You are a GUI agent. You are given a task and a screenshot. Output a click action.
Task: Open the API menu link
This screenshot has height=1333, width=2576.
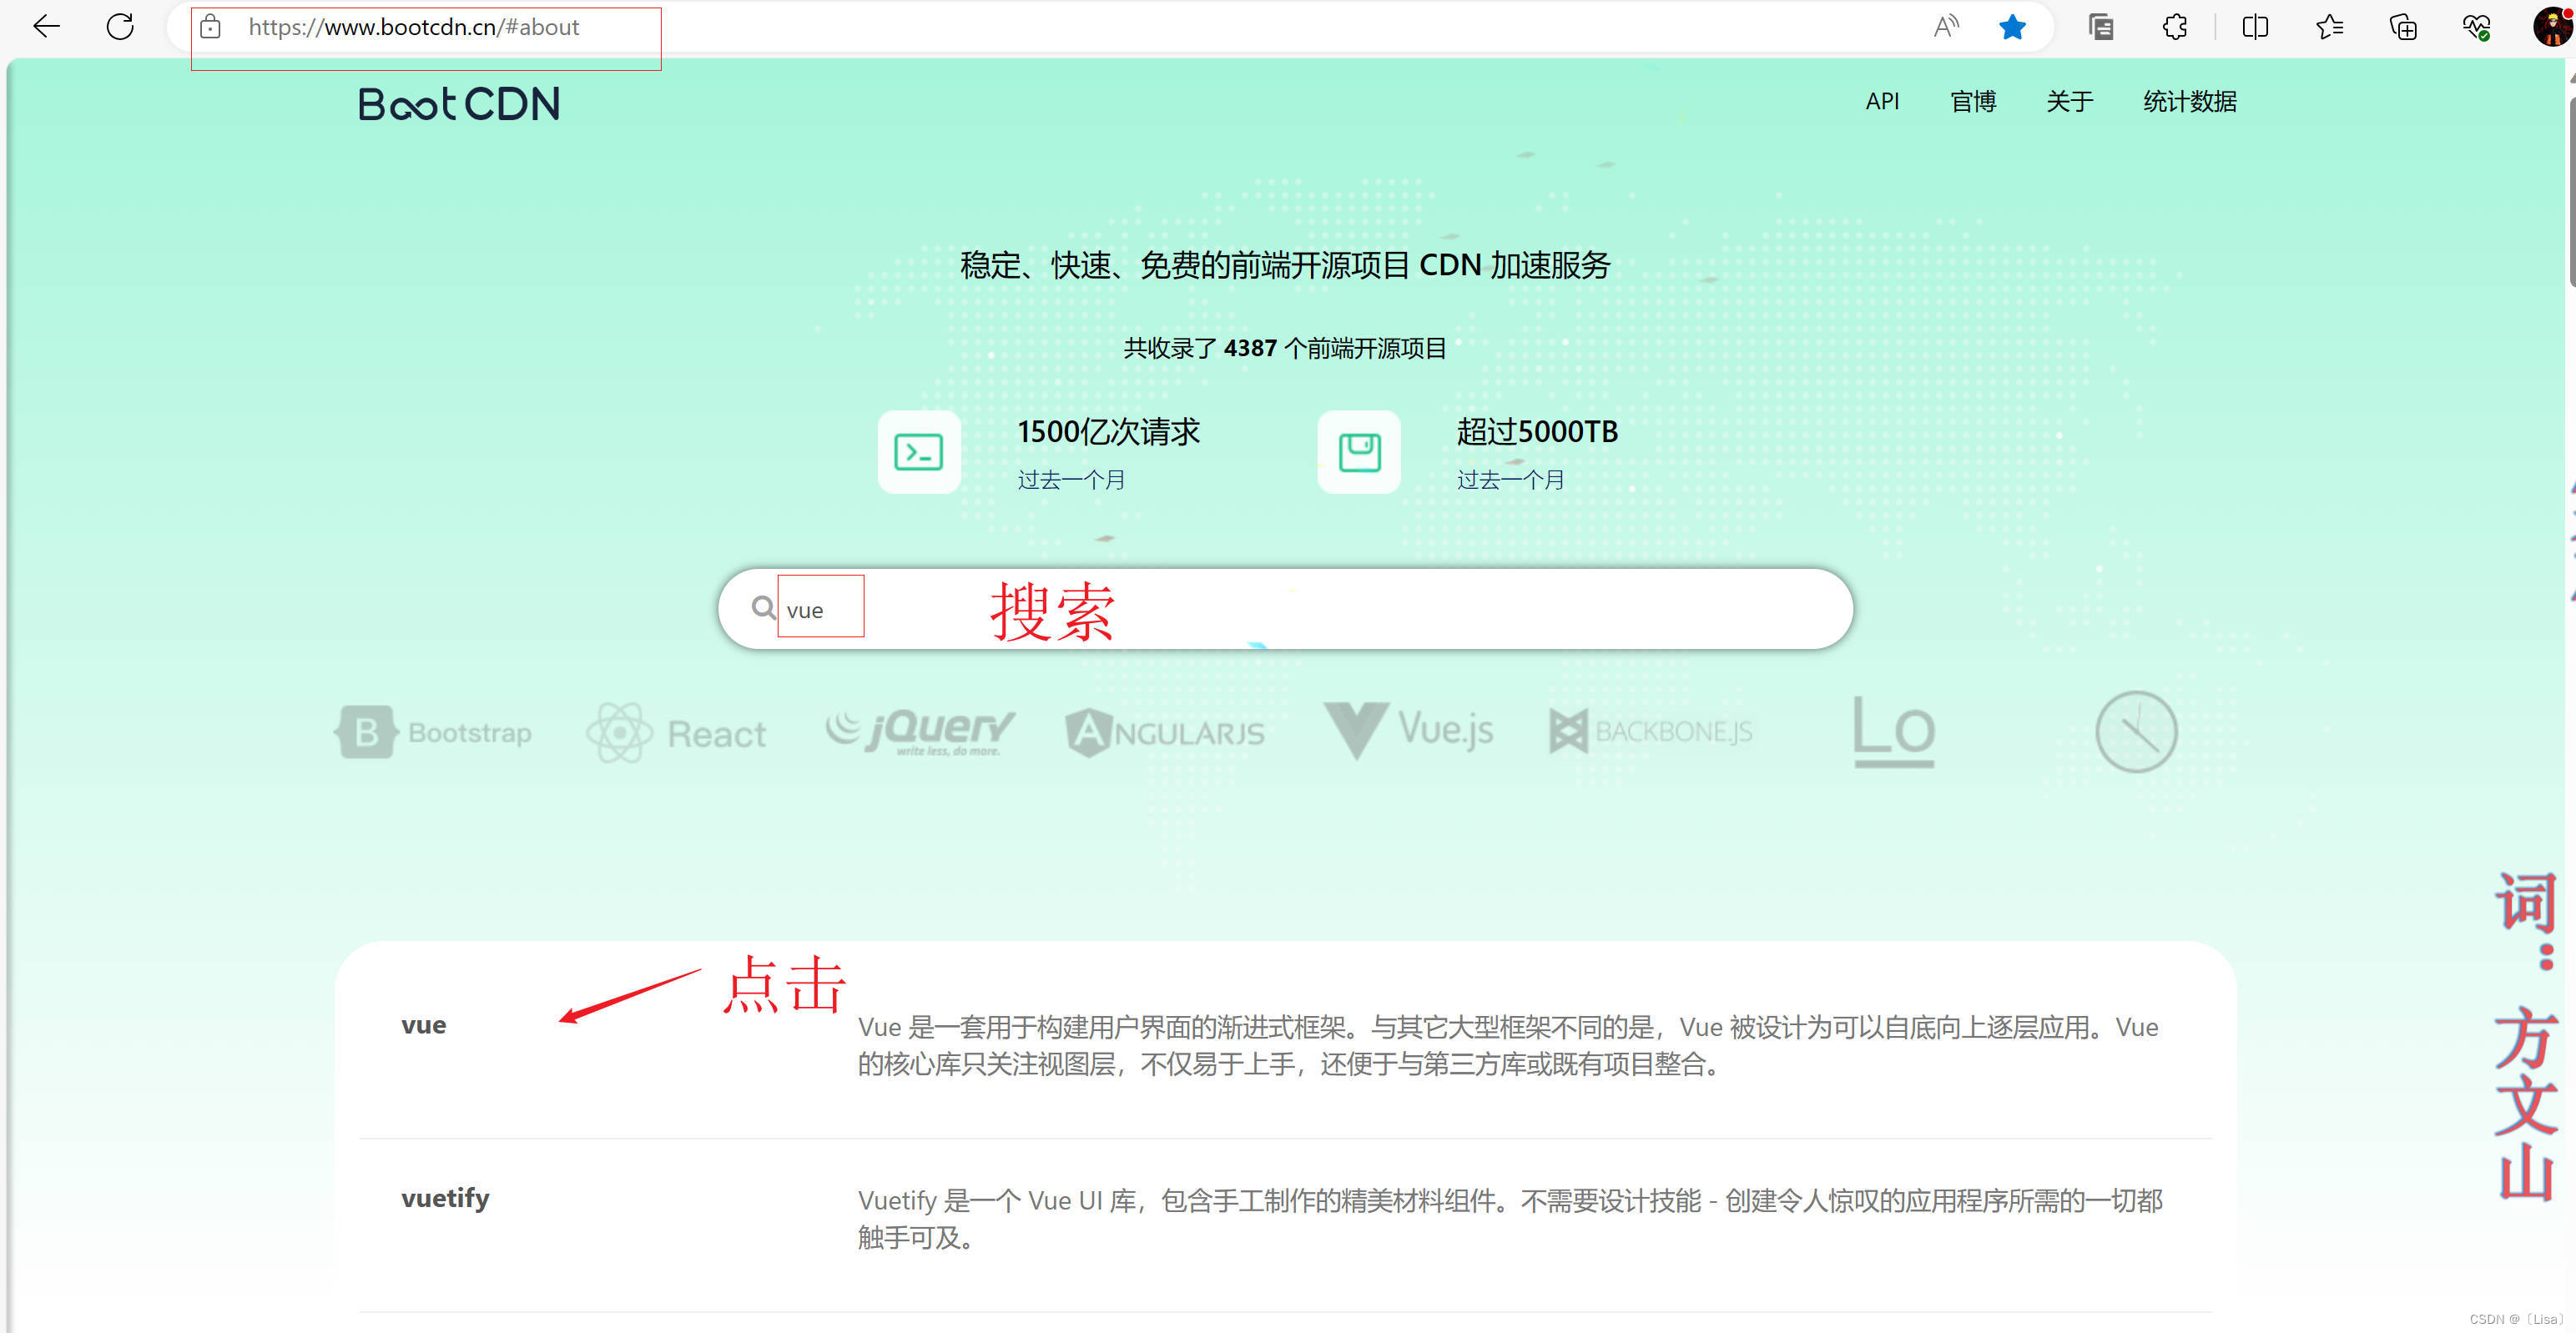point(1882,101)
